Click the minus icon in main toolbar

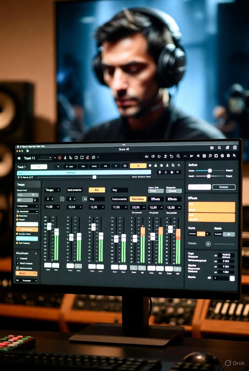point(185,156)
